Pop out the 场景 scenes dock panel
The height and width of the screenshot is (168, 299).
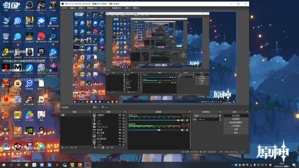(x=90, y=112)
